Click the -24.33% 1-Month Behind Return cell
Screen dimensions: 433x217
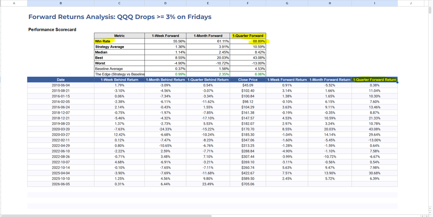165,129
